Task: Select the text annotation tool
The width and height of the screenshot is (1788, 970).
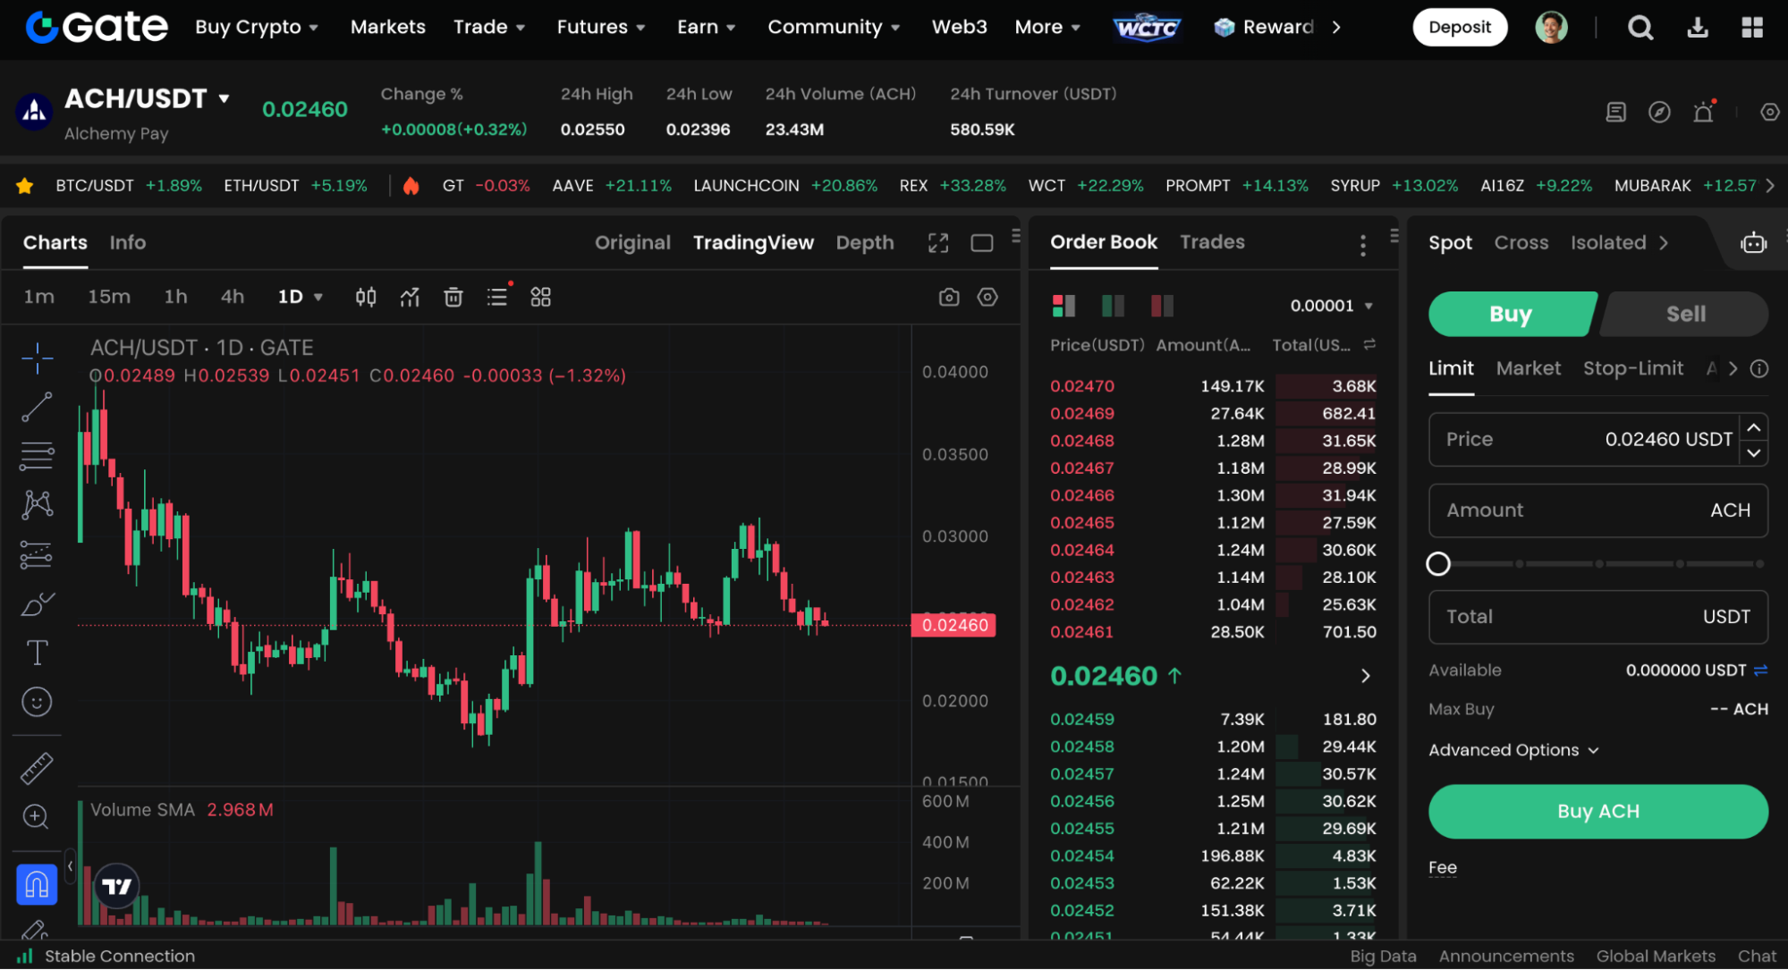Action: (37, 652)
